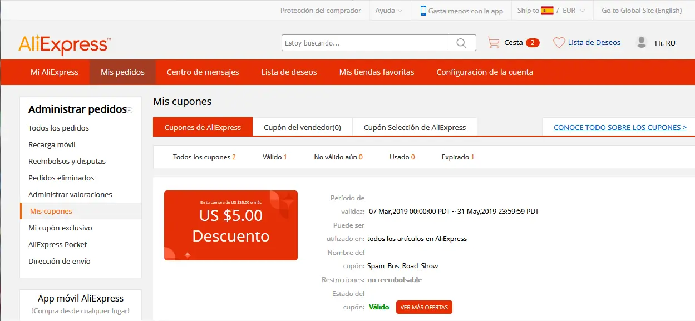Open the shopping cart icon
Image resolution: width=695 pixels, height=321 pixels.
tap(494, 43)
